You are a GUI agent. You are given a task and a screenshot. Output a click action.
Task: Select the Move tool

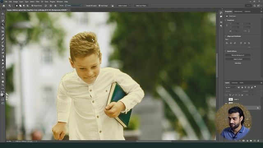3,14
